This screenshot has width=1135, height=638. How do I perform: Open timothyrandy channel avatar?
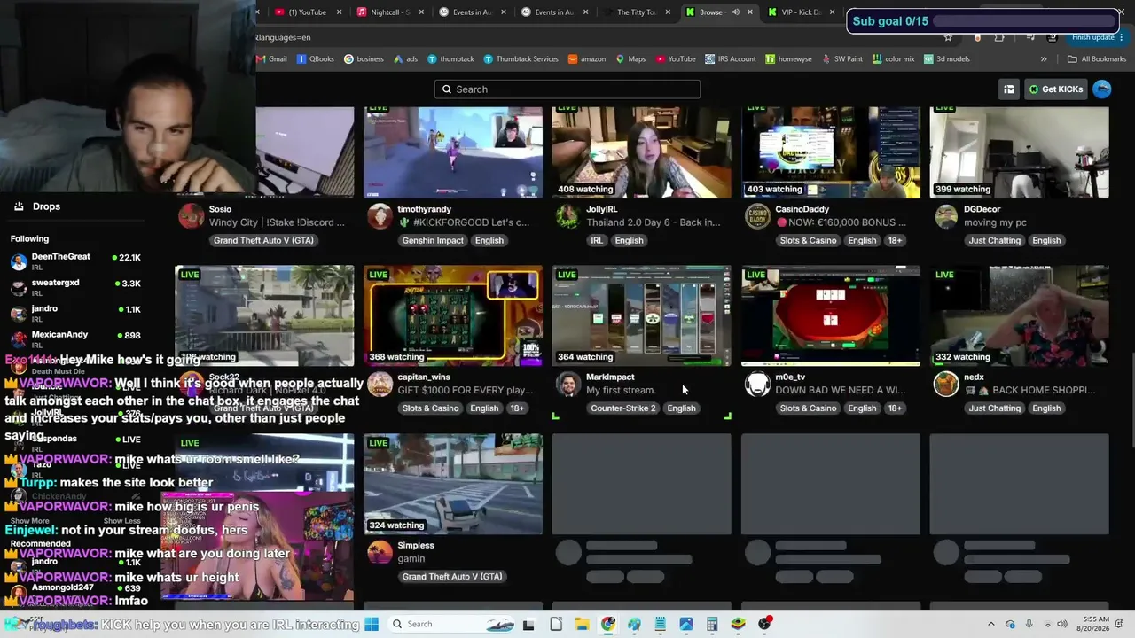(380, 216)
